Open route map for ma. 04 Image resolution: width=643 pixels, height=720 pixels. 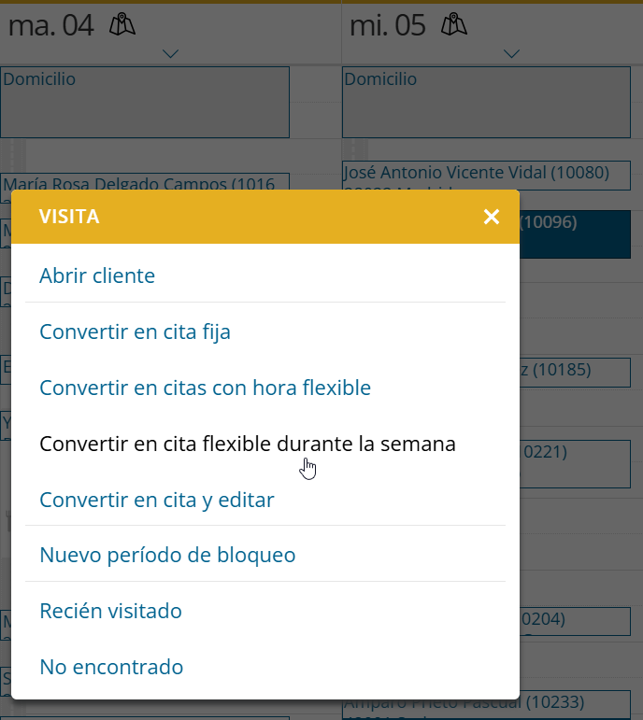click(x=121, y=25)
